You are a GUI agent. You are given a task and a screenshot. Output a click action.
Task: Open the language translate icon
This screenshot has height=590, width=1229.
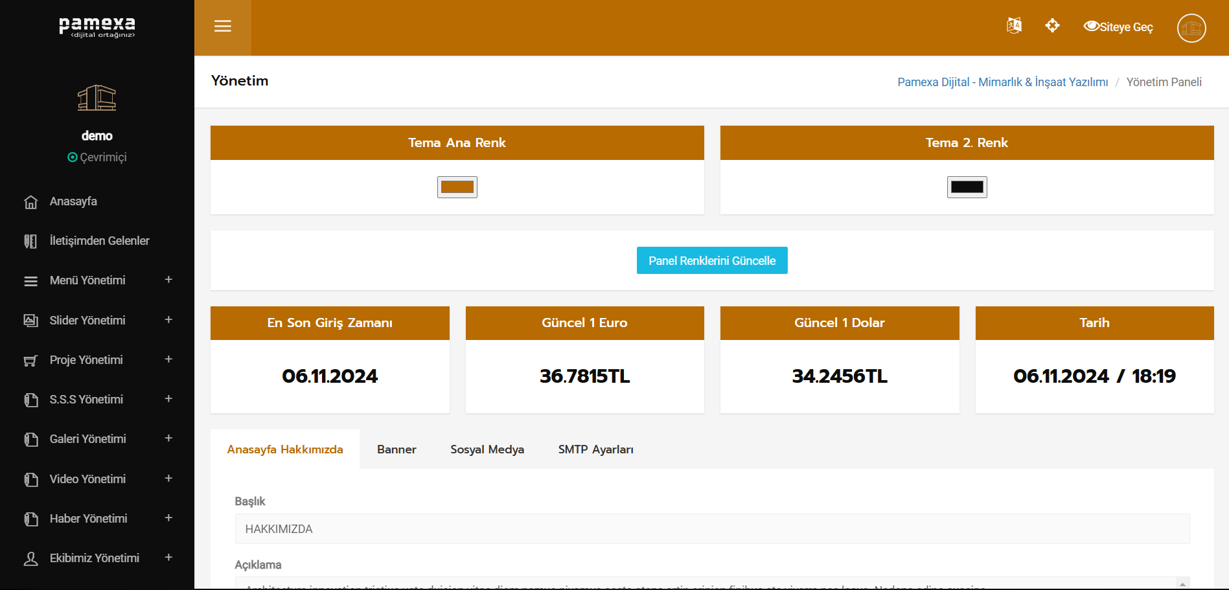pos(1014,26)
